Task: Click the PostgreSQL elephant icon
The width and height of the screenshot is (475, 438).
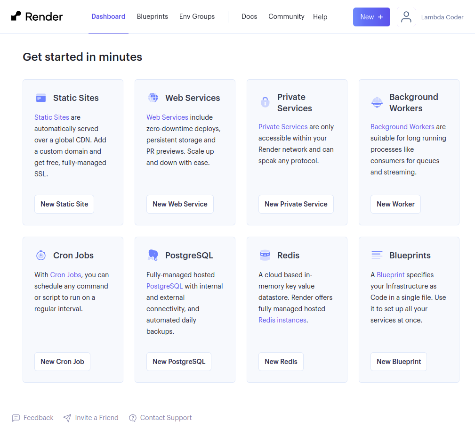Action: (153, 255)
